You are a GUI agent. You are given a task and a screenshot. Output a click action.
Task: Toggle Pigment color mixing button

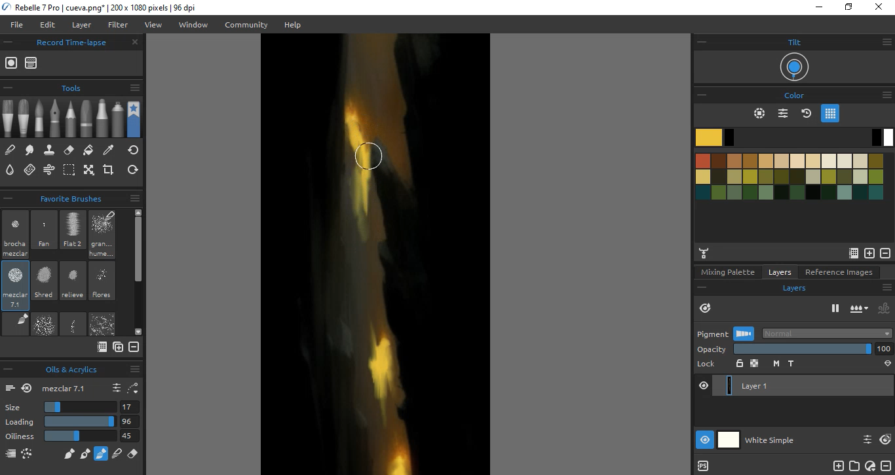[x=744, y=334]
